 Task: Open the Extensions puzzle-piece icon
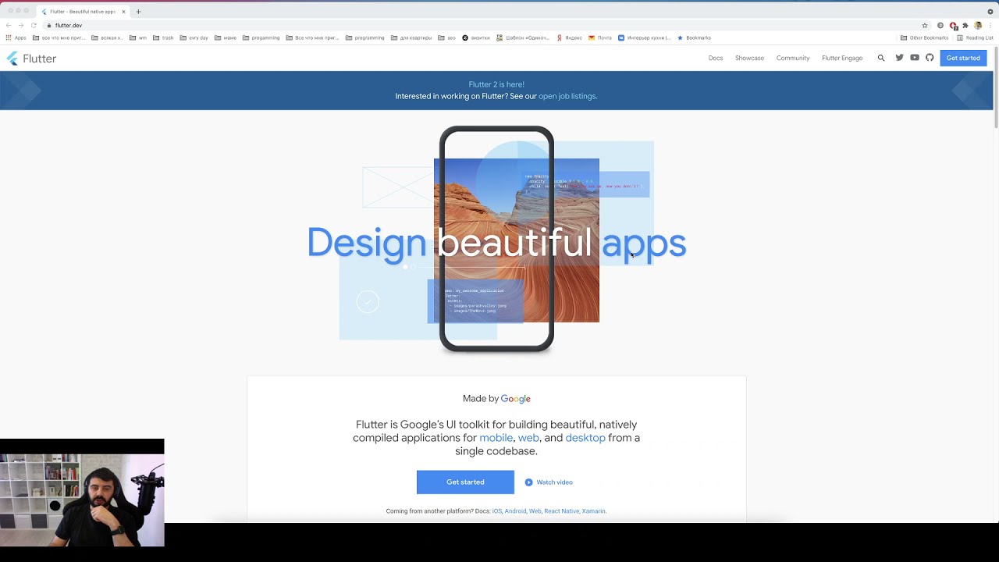(x=965, y=25)
